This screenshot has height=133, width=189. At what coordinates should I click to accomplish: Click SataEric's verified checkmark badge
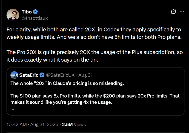[x=42, y=75]
